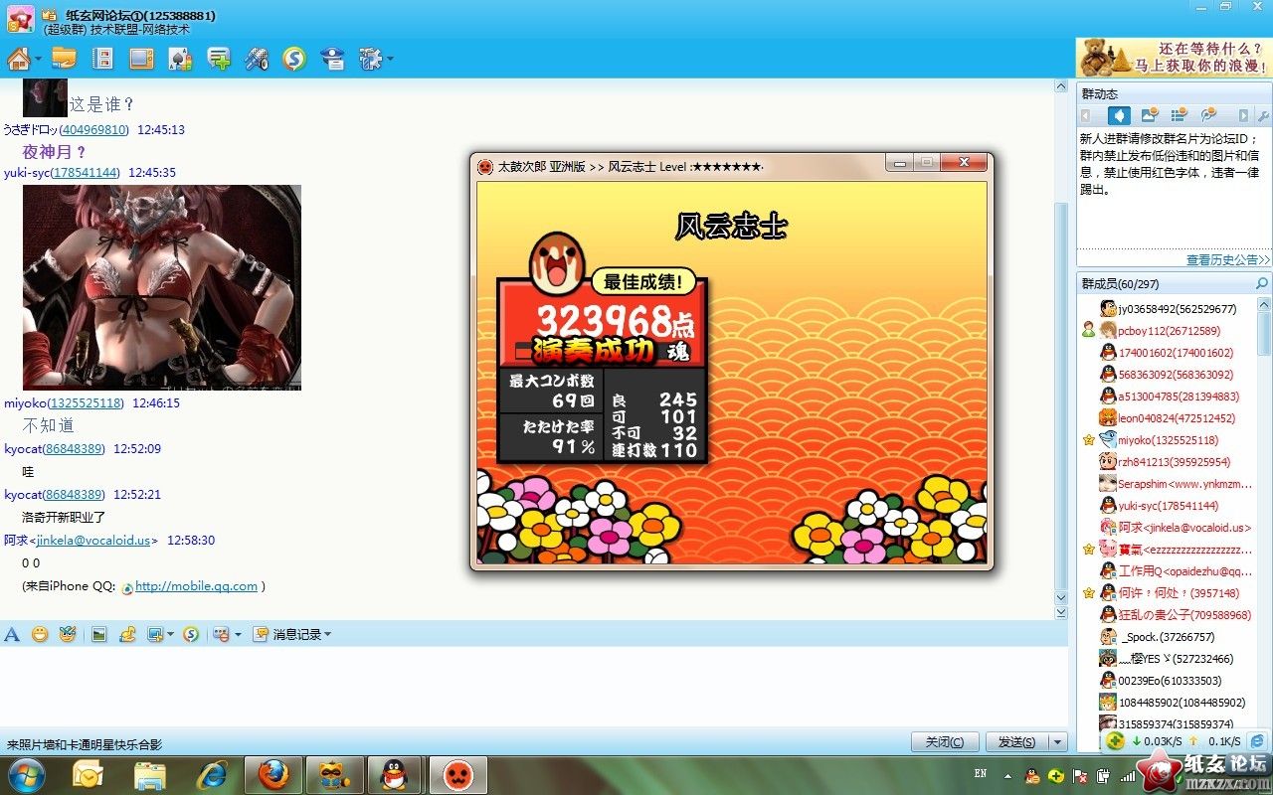Expand screen capture options dropdown arrow
Viewport: 1273px width, 795px height.
point(170,634)
